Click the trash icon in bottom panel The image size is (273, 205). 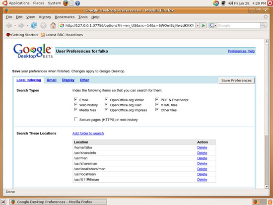pos(270,202)
